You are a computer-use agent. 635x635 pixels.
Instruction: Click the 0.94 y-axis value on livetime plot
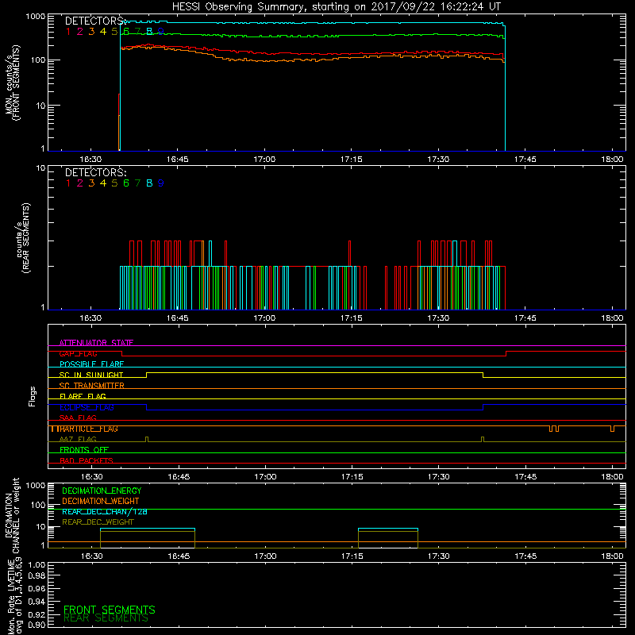[x=37, y=602]
